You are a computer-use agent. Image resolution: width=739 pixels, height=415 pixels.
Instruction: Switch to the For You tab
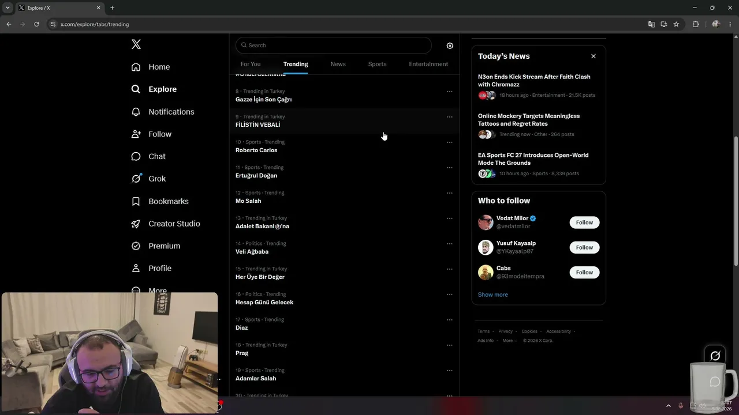[251, 64]
